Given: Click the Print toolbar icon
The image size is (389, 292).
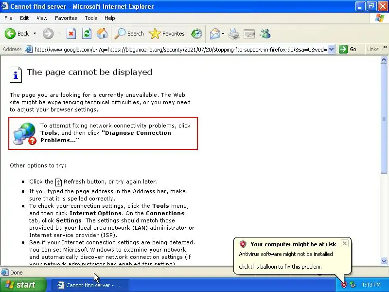Looking at the screenshot, I should click(x=234, y=34).
